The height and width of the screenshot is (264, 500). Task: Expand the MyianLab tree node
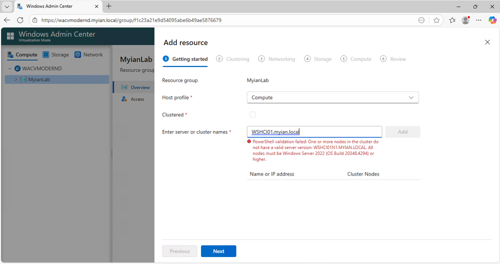[x=16, y=79]
